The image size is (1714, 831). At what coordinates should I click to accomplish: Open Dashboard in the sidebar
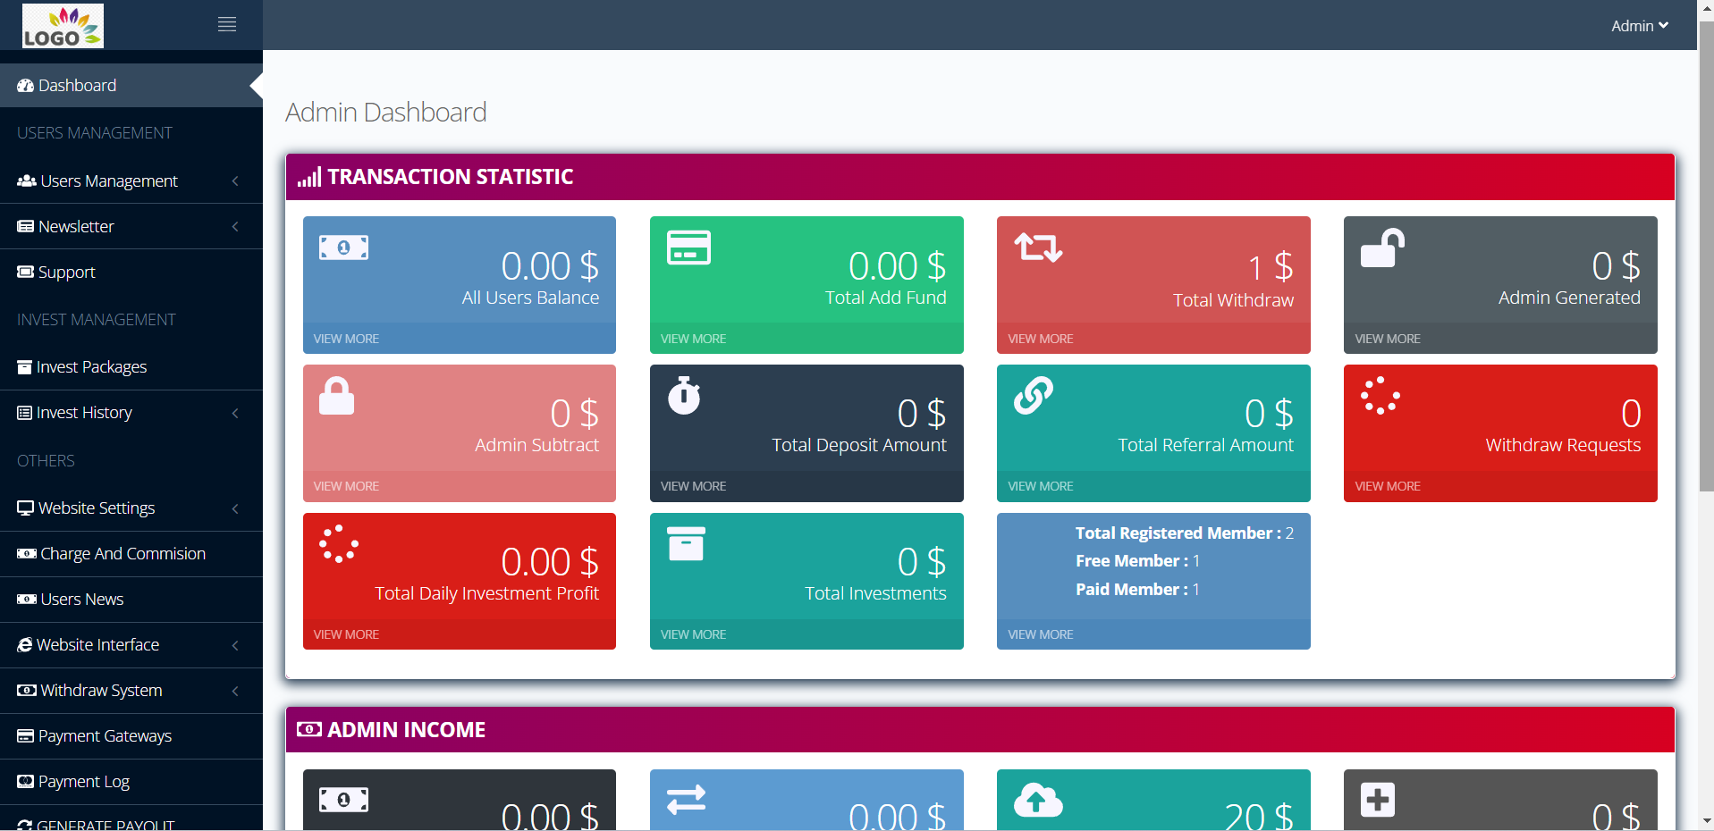[x=131, y=86]
